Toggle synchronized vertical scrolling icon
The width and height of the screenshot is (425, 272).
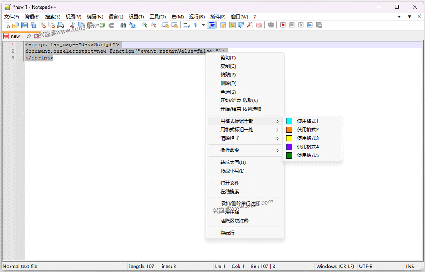coord(165,25)
